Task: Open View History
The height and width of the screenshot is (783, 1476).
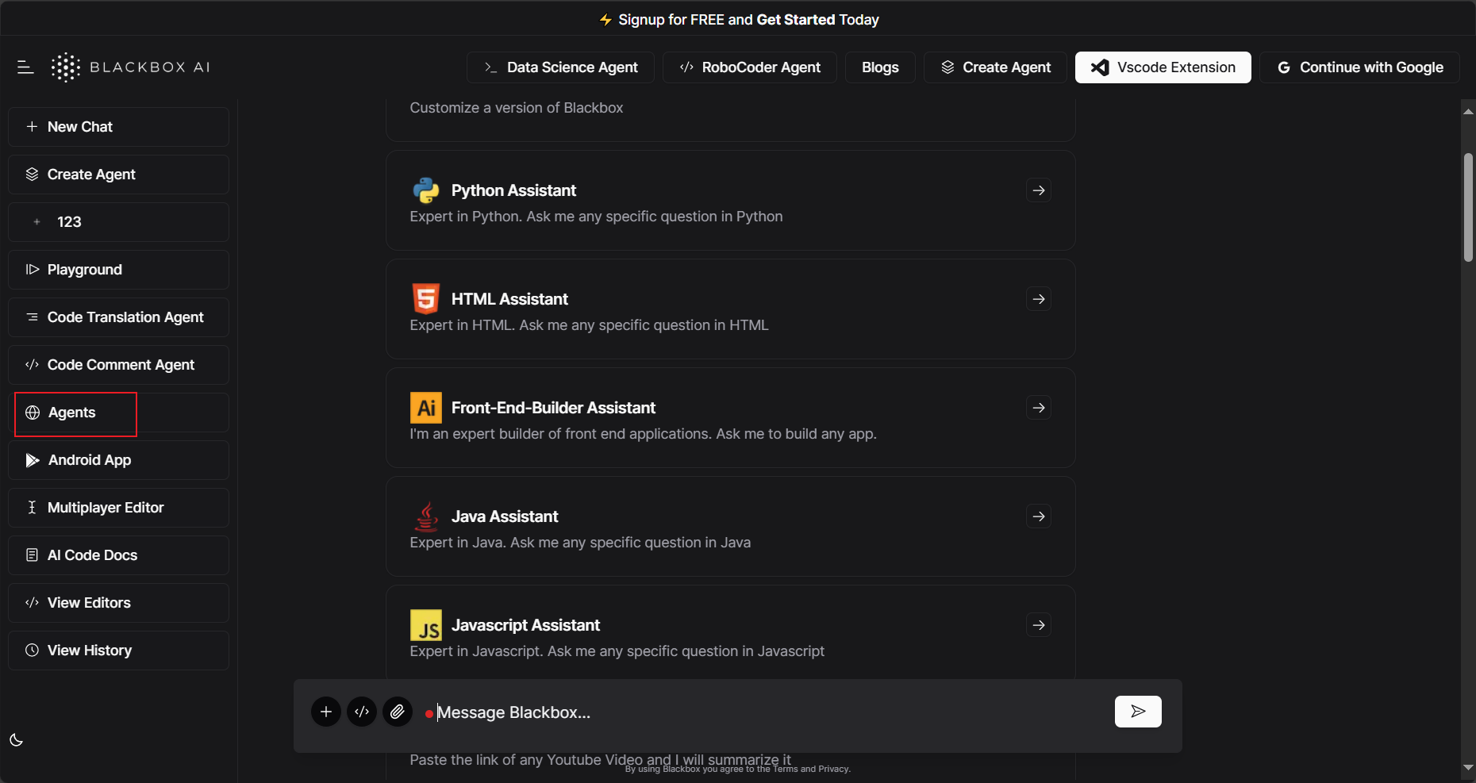Action: (118, 651)
